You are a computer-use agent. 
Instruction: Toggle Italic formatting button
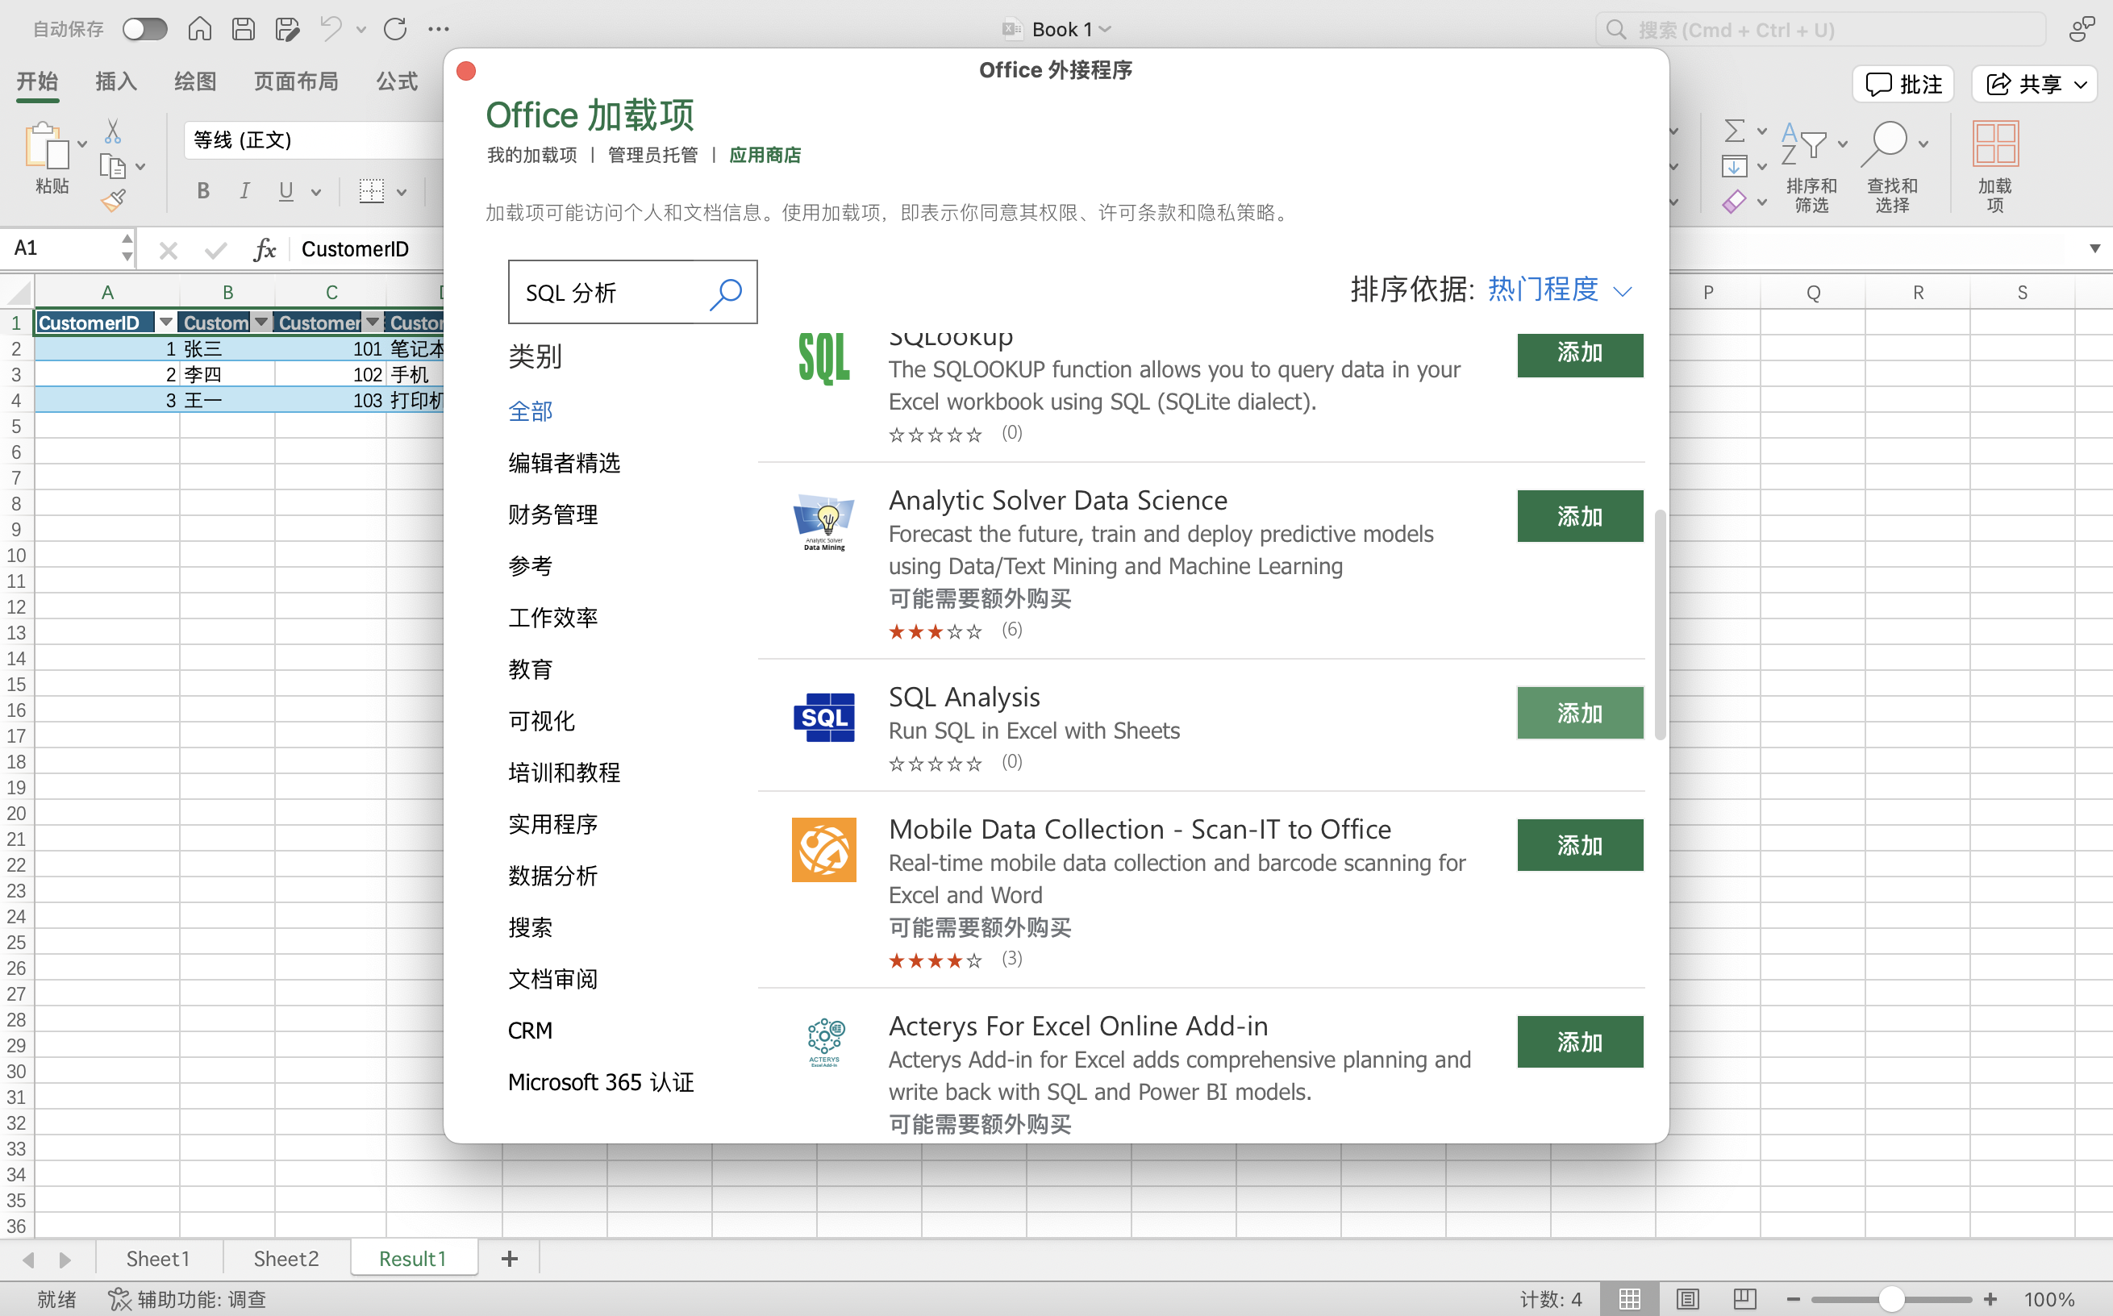244,190
